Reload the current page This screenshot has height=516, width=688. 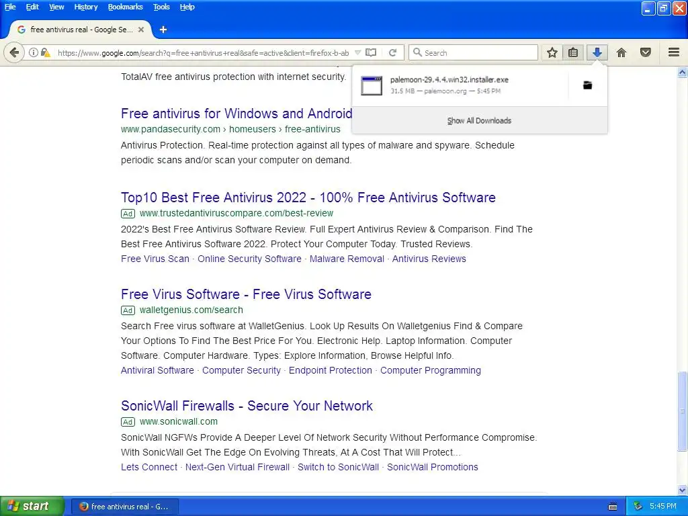coord(392,52)
